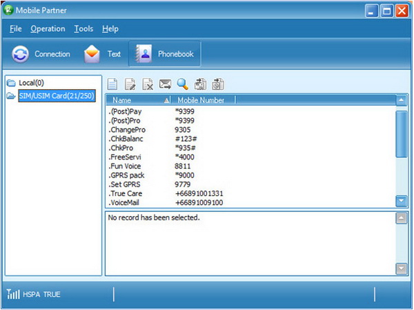
Task: Select the .True Care contact row
Action: point(251,194)
